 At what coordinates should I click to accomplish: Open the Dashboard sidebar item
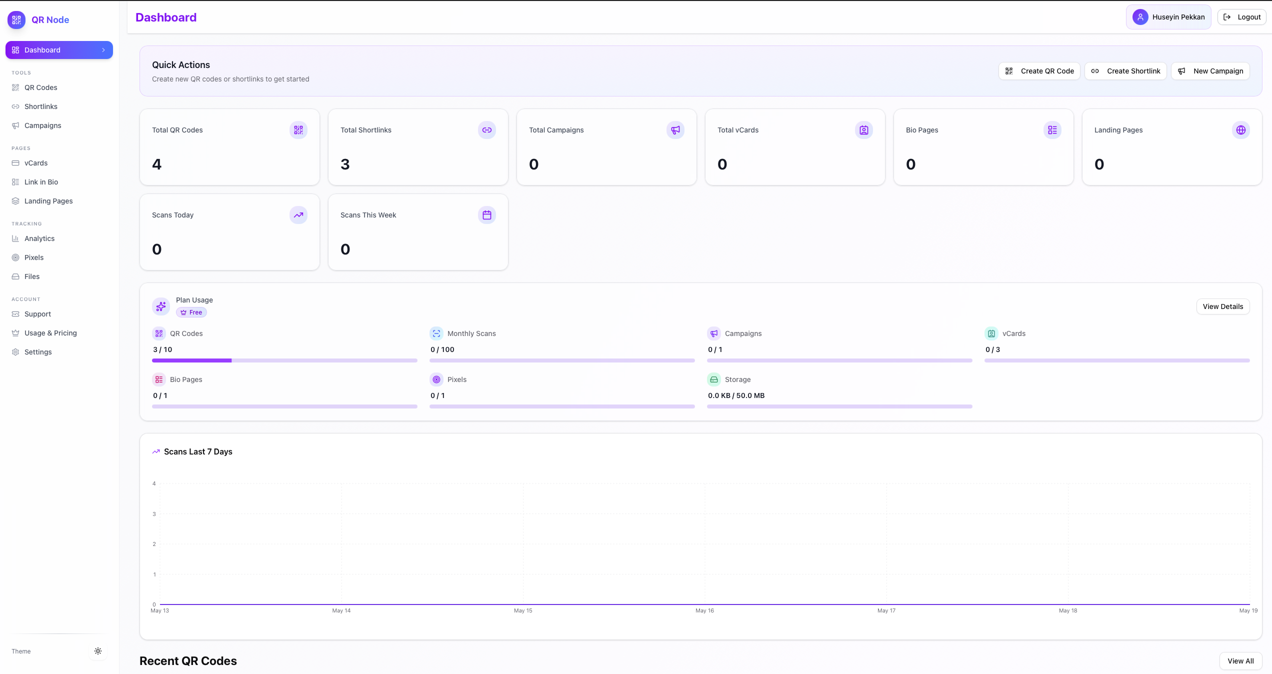pos(59,50)
